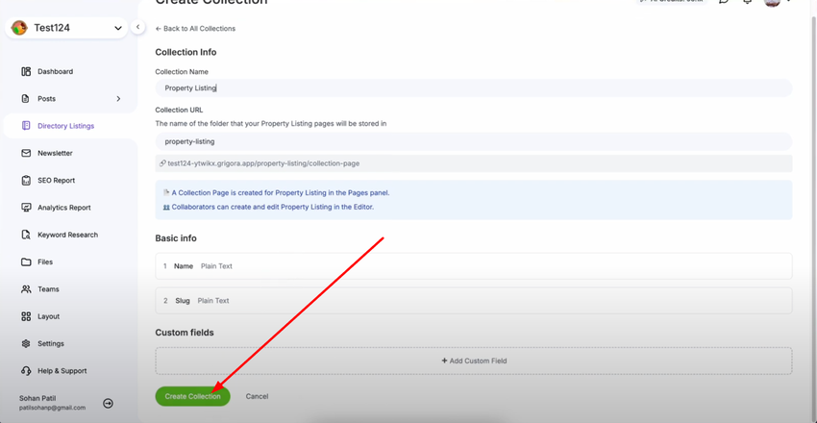This screenshot has height=423, width=817.
Task: Focus the Collection Name input field
Action: 474,88
